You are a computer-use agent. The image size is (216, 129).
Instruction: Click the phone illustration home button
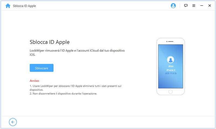pyautogui.click(x=171, y=92)
